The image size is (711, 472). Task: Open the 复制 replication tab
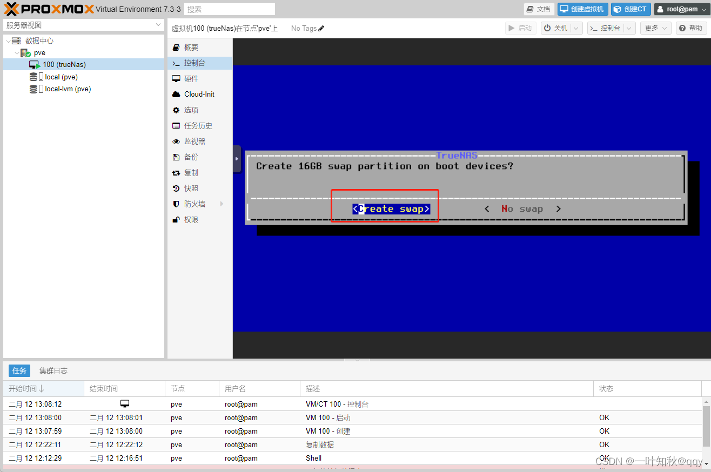coord(200,173)
